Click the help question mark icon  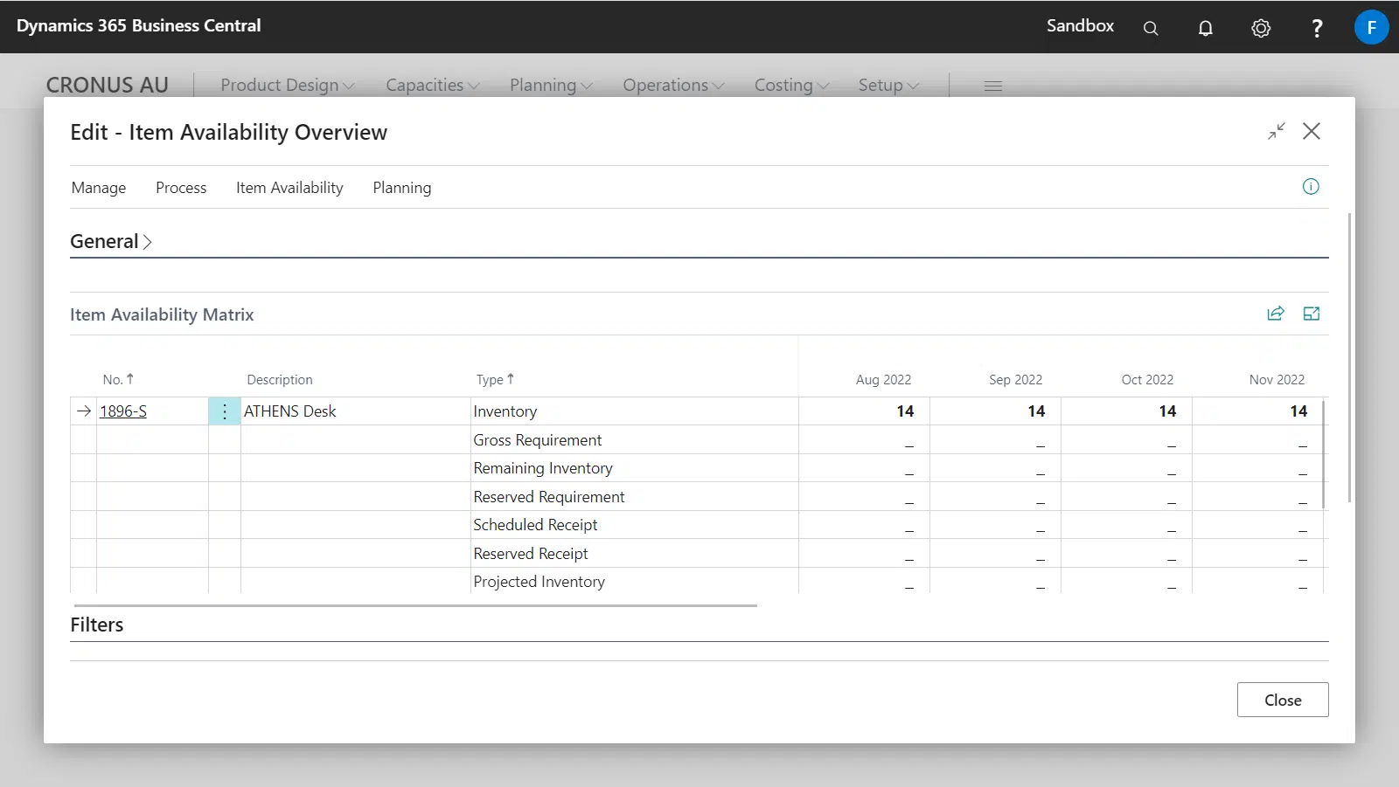click(x=1317, y=28)
